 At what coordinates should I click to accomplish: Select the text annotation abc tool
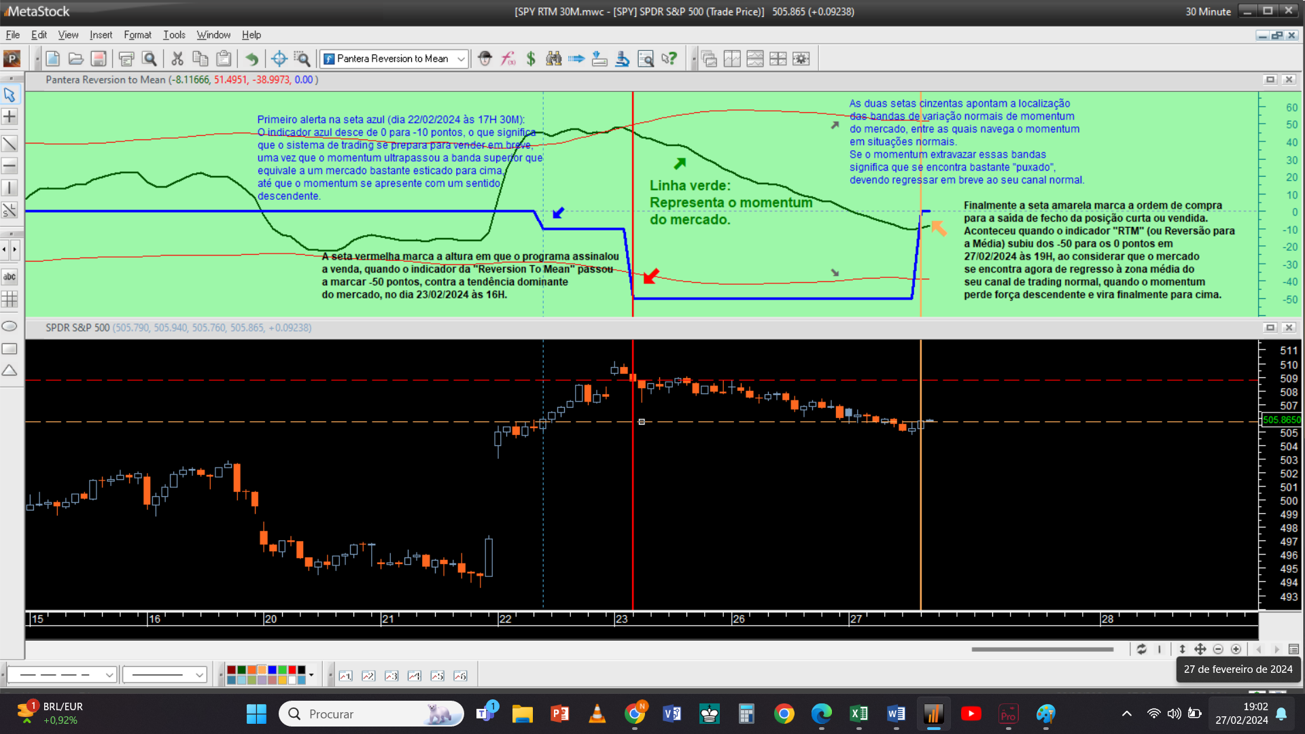tap(10, 277)
